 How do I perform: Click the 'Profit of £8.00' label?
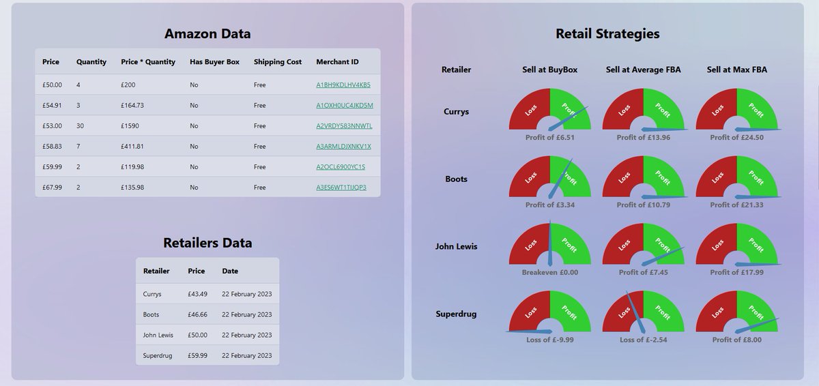pyautogui.click(x=737, y=340)
